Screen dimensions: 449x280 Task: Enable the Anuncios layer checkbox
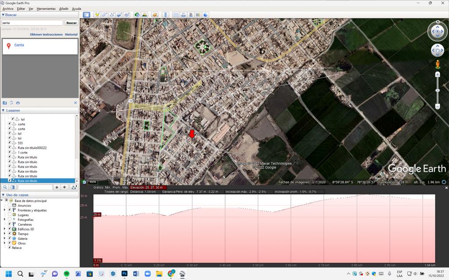(10, 205)
